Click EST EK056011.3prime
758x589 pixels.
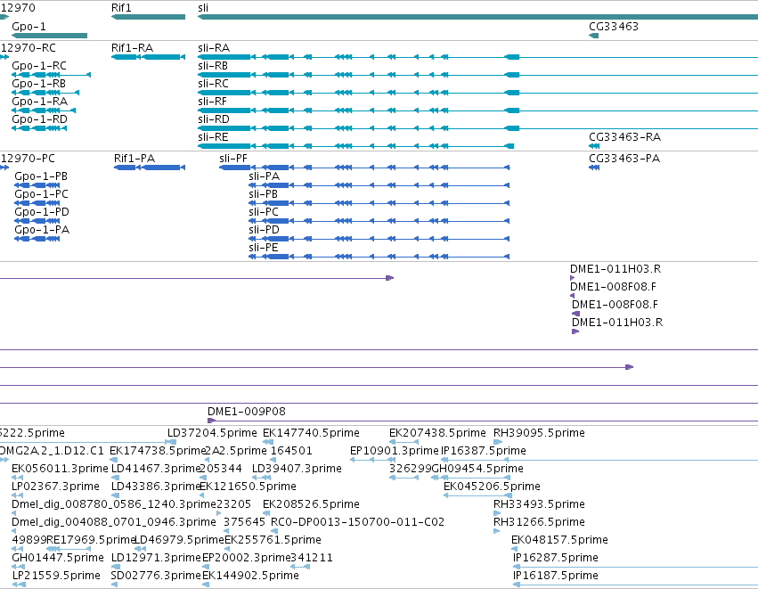coord(60,469)
